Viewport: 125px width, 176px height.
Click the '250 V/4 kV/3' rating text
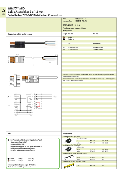pos(68,25)
